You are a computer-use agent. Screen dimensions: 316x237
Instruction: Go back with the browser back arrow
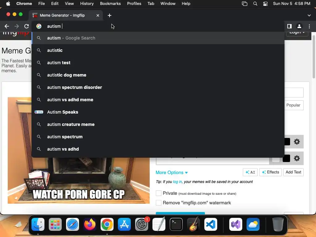pos(7,26)
